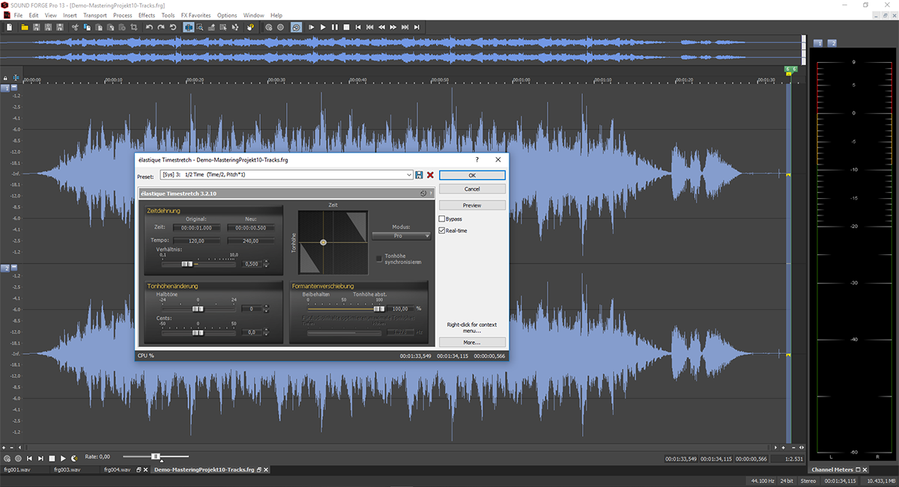Open the Transport menu
Image resolution: width=899 pixels, height=487 pixels.
(x=94, y=15)
